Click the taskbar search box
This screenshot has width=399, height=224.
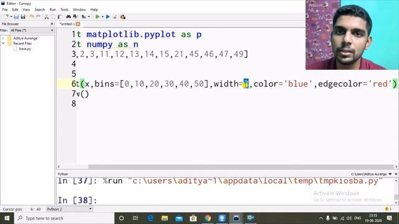point(64,218)
